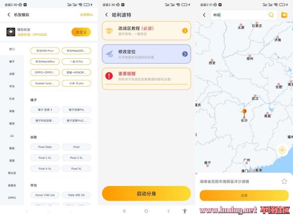Viewport: 293px width, 217px height.
Task: Open the favorites folder star icon
Action: (284, 15)
